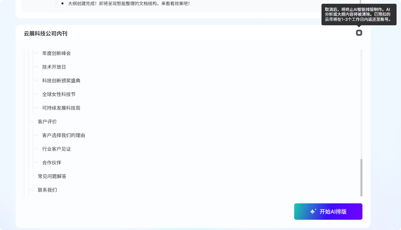
Task: Select the 常见问题解答 section
Action: coord(52,176)
